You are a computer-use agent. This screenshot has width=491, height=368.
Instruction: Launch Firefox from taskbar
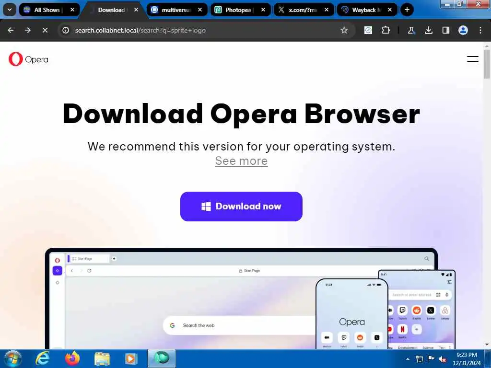coord(72,358)
